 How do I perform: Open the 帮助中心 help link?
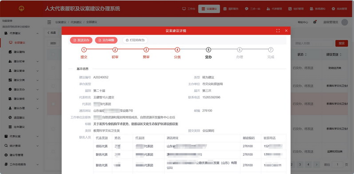click(x=303, y=22)
